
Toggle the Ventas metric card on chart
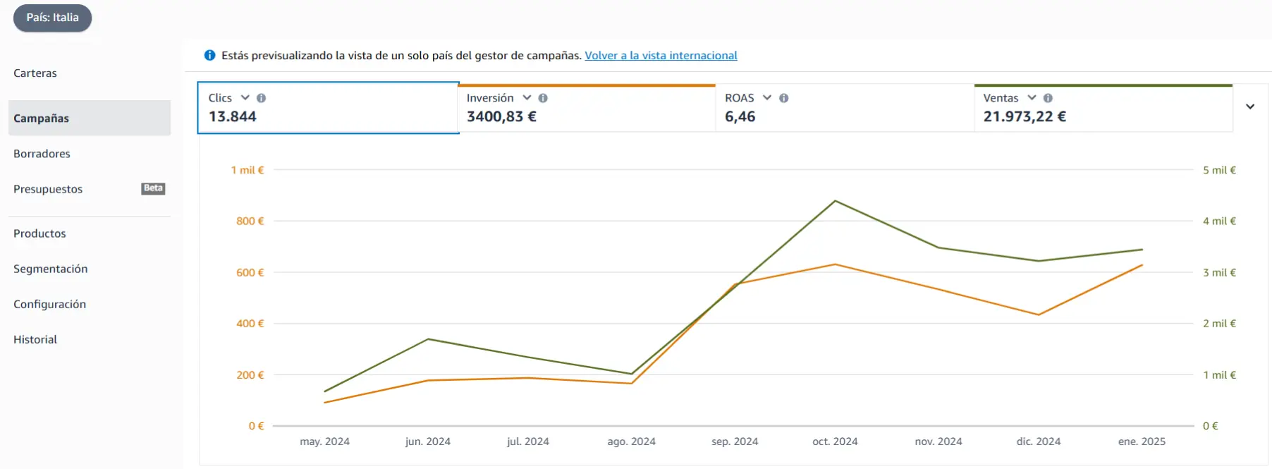[x=1103, y=108]
